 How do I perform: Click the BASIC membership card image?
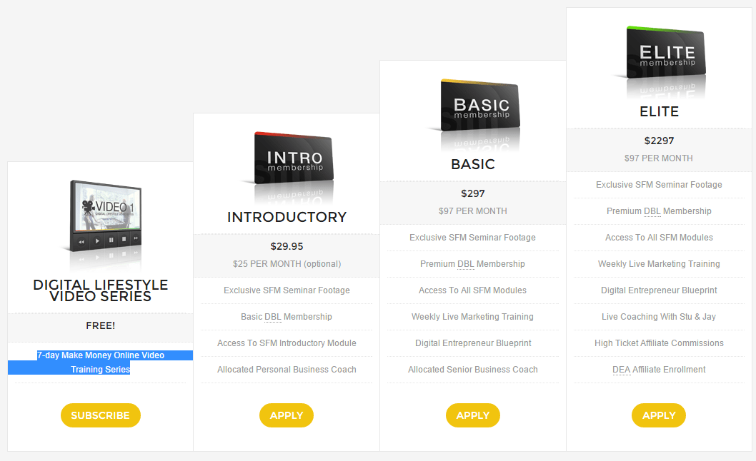tap(480, 105)
